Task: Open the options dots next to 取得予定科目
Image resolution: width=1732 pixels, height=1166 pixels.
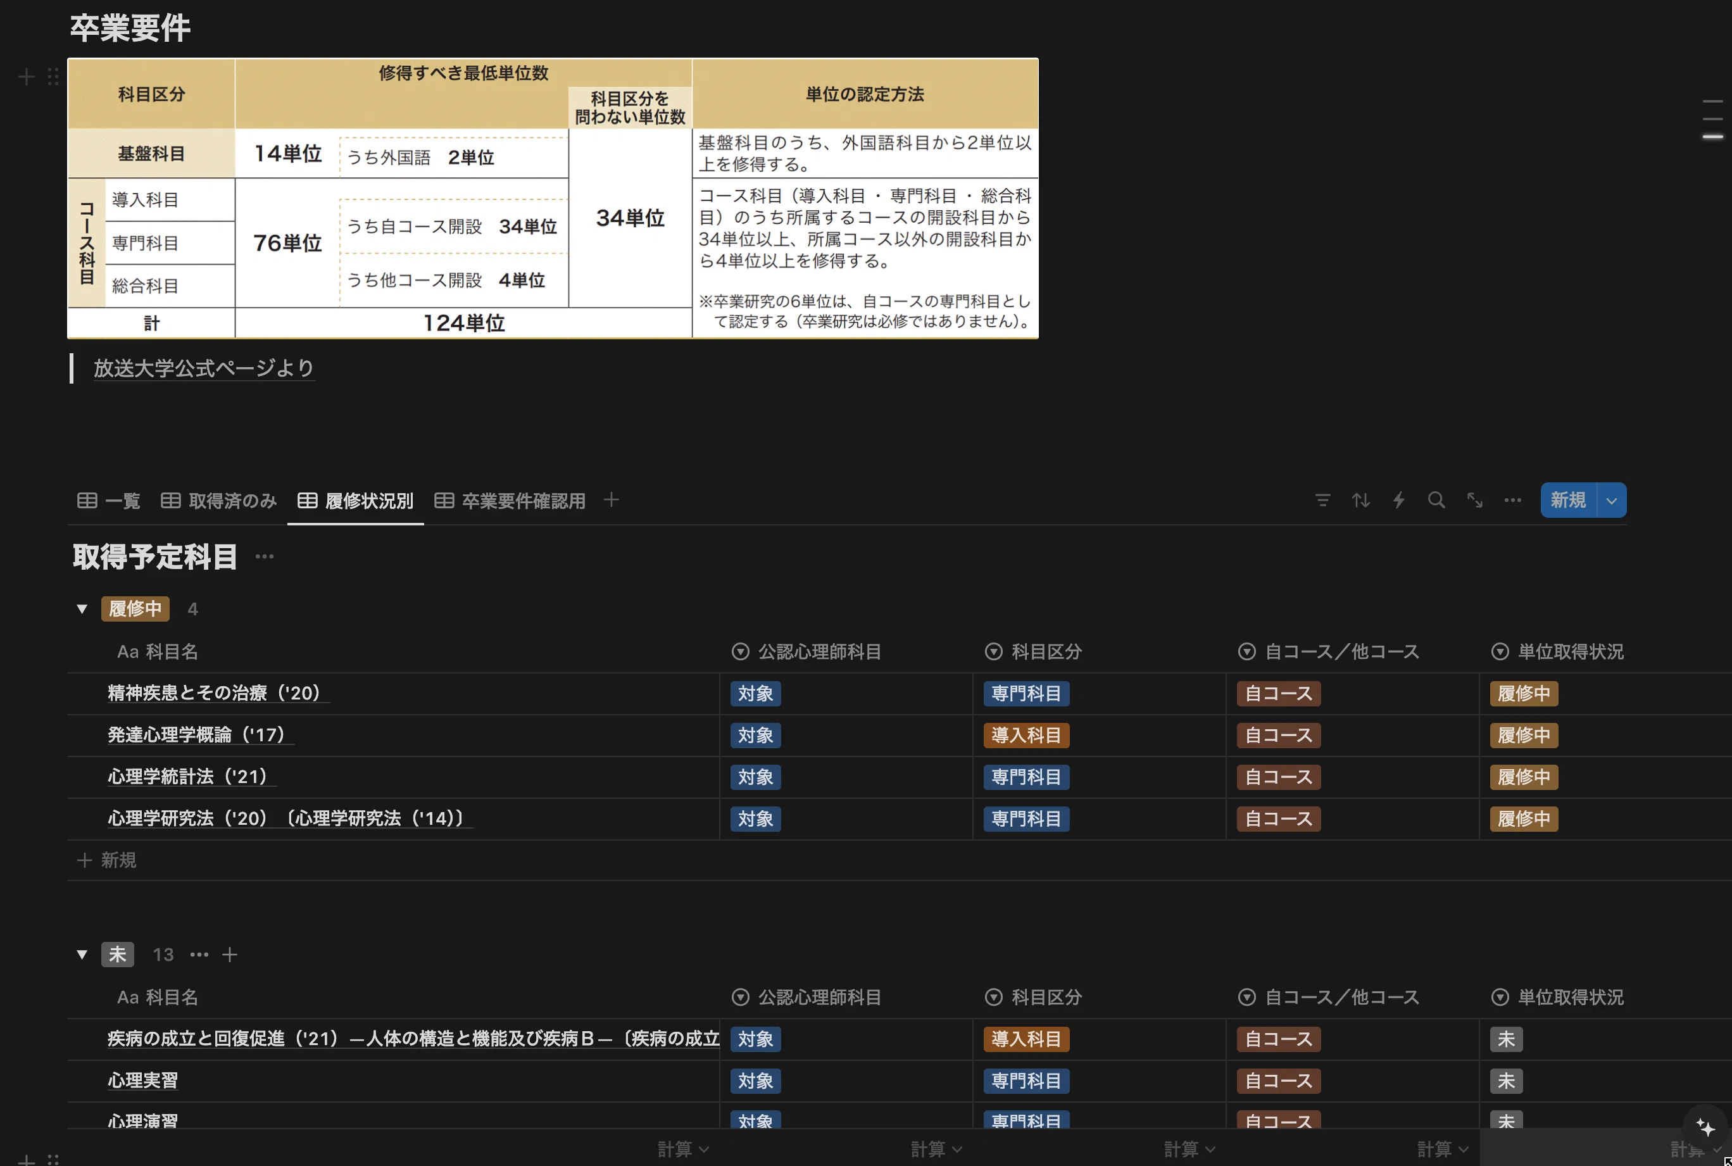Action: (264, 556)
